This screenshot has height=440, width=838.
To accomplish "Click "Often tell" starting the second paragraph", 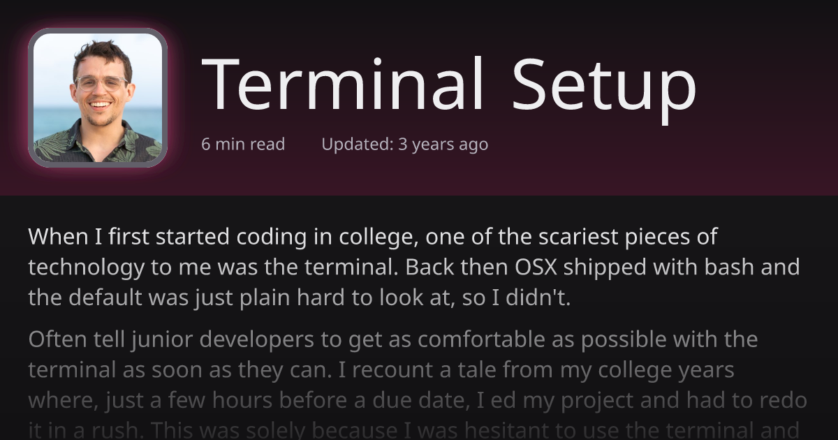I will pyautogui.click(x=76, y=340).
